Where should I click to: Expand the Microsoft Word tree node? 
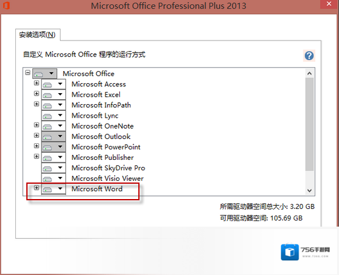click(37, 188)
